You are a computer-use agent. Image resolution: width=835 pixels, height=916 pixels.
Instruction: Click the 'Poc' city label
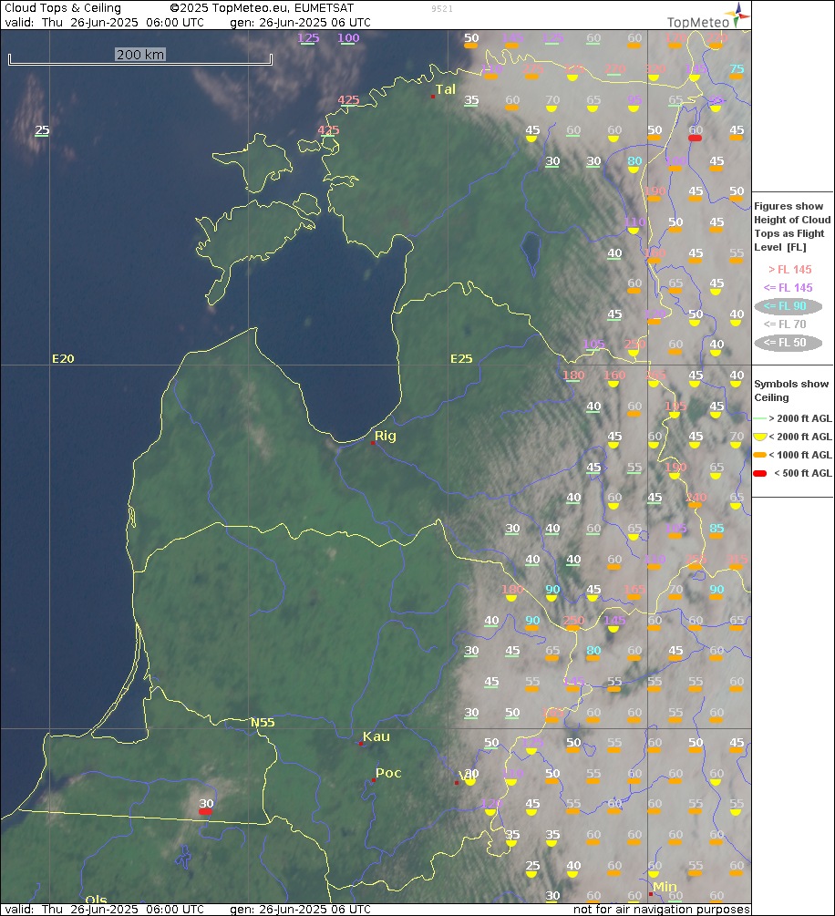click(388, 773)
